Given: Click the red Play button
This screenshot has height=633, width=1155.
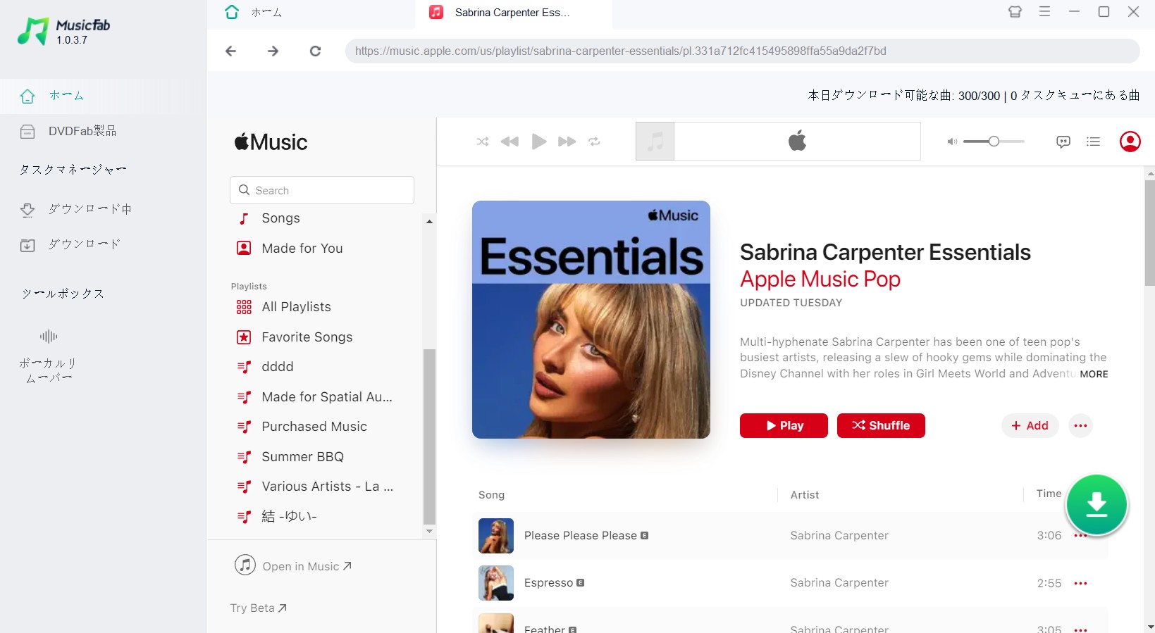Looking at the screenshot, I should [784, 425].
